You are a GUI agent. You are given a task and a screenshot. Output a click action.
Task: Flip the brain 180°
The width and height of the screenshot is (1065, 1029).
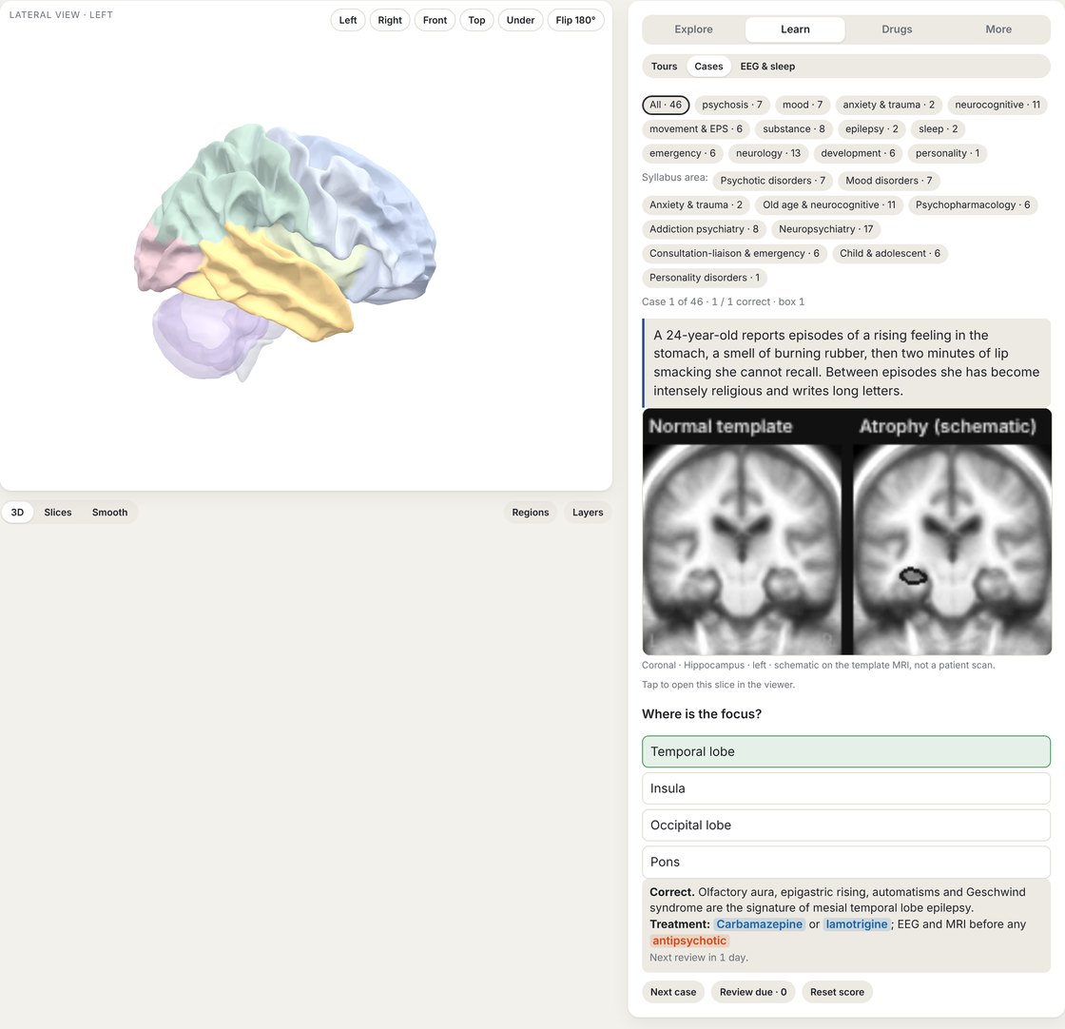[575, 20]
